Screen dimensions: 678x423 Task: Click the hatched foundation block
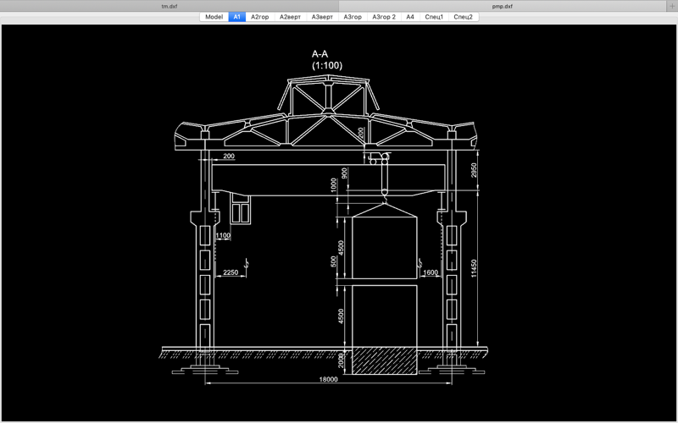pos(385,361)
